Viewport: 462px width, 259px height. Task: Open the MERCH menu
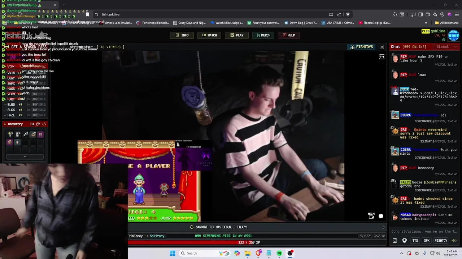[x=263, y=35]
